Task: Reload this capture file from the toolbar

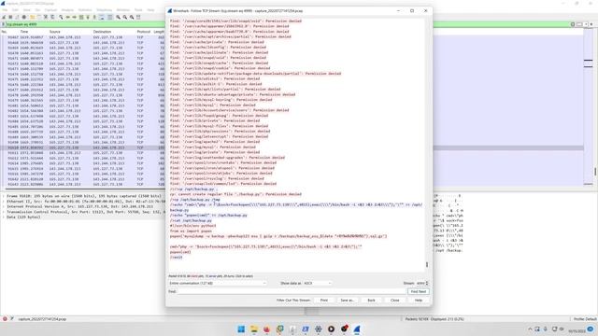Action: [52, 17]
